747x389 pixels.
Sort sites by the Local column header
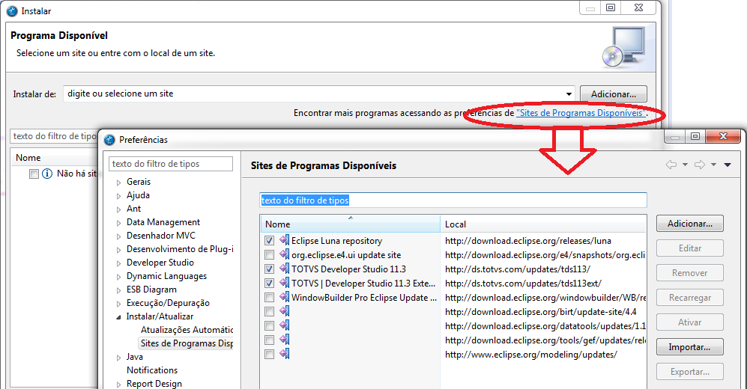point(543,224)
